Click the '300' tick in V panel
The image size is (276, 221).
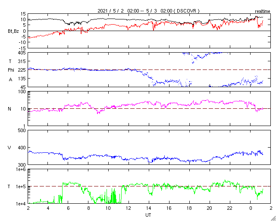[22, 164]
